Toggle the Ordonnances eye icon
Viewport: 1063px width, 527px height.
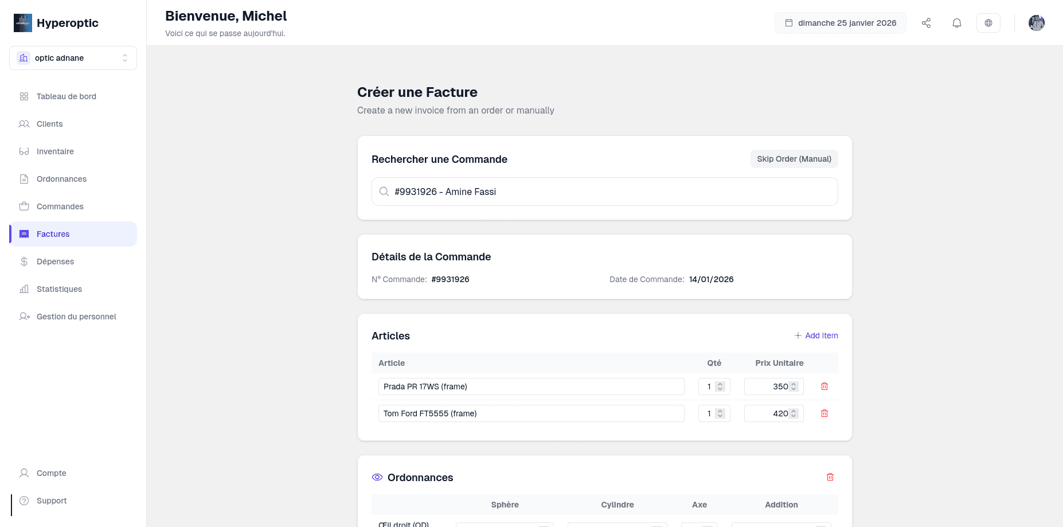click(377, 477)
